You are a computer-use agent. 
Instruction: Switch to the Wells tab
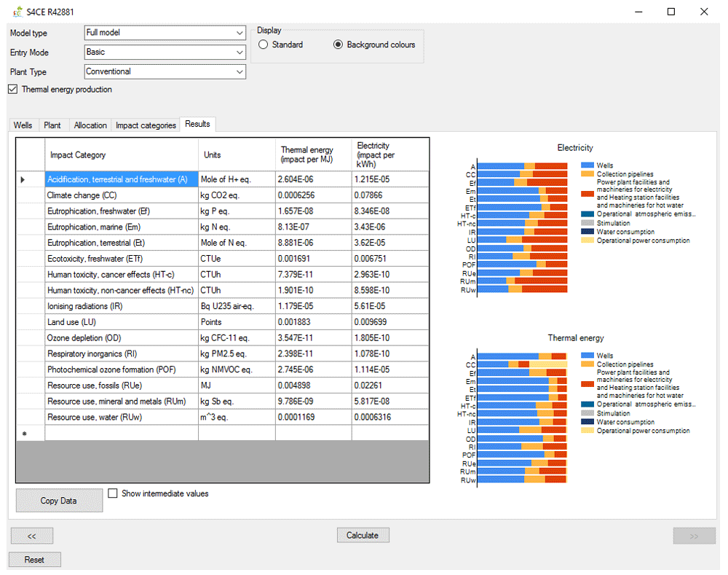click(x=23, y=125)
